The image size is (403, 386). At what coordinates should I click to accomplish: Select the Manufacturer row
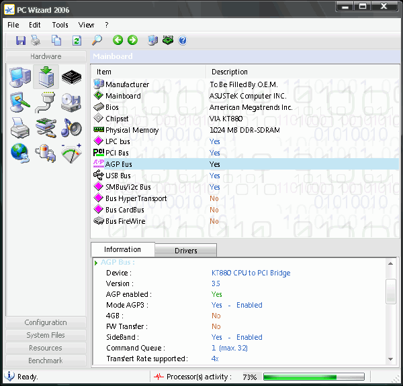click(245, 84)
